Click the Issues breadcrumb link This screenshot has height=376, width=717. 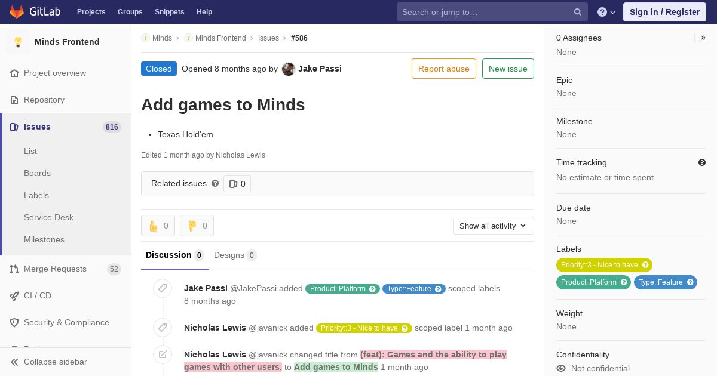[268, 38]
